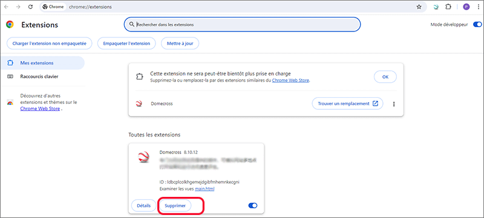This screenshot has width=484, height=218.
Task: Click Mettre à jour button
Action: [180, 43]
